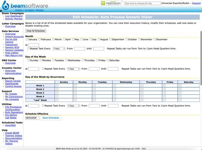This screenshot has height=150, width=202.
Task: Open View/Edit under Scheduled Tasks
Action: click(x=10, y=125)
